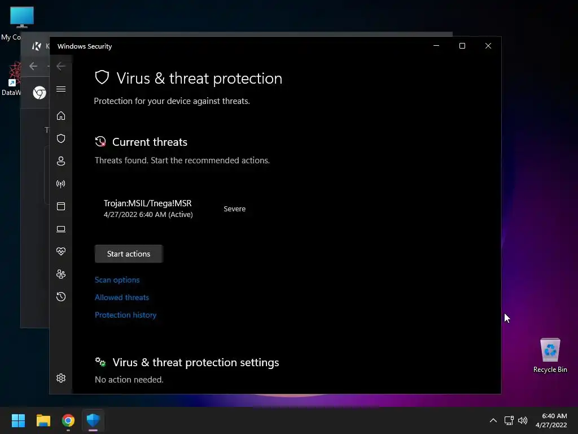578x434 pixels.
Task: Open Allowed threats link
Action: pos(122,297)
